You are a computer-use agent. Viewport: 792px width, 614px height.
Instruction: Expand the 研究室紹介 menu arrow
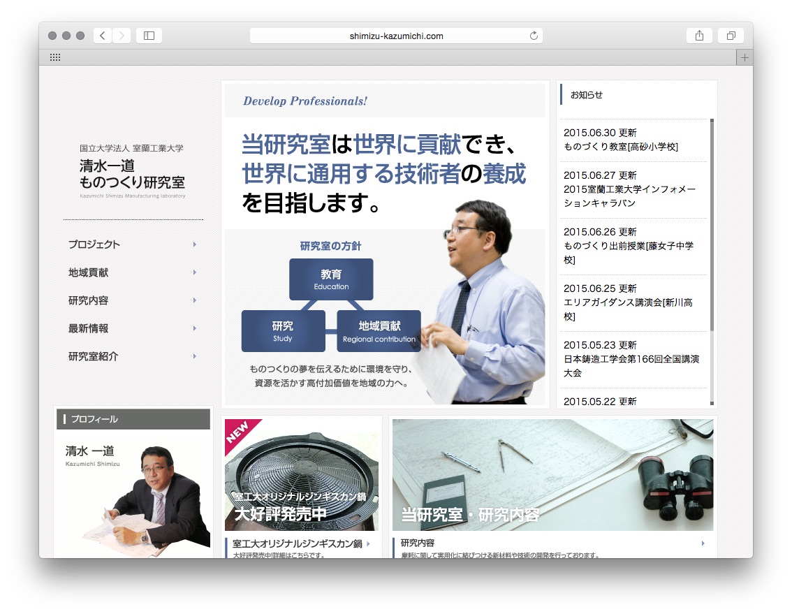click(195, 356)
